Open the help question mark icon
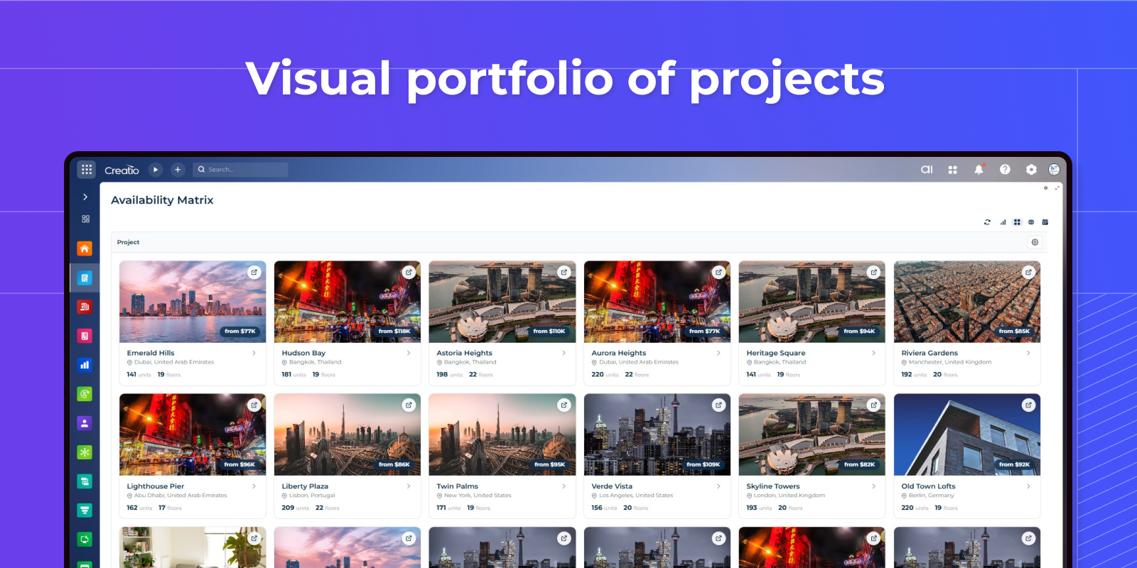Image resolution: width=1137 pixels, height=568 pixels. [1005, 170]
